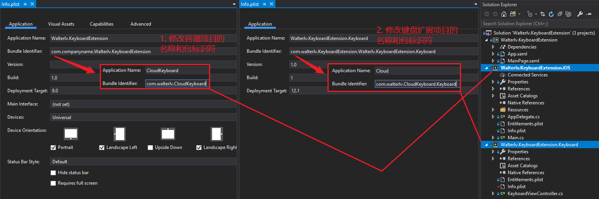Toggle Show All Files in Solution Explorer
599x199 pixels.
coord(568,14)
